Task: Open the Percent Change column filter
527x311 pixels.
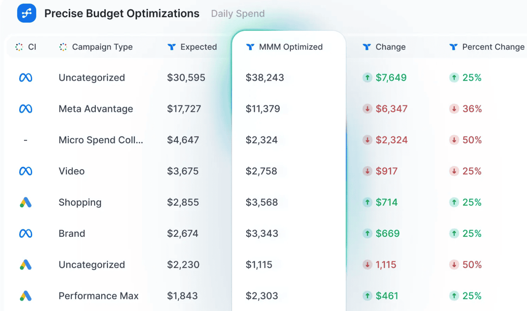Action: pos(454,47)
